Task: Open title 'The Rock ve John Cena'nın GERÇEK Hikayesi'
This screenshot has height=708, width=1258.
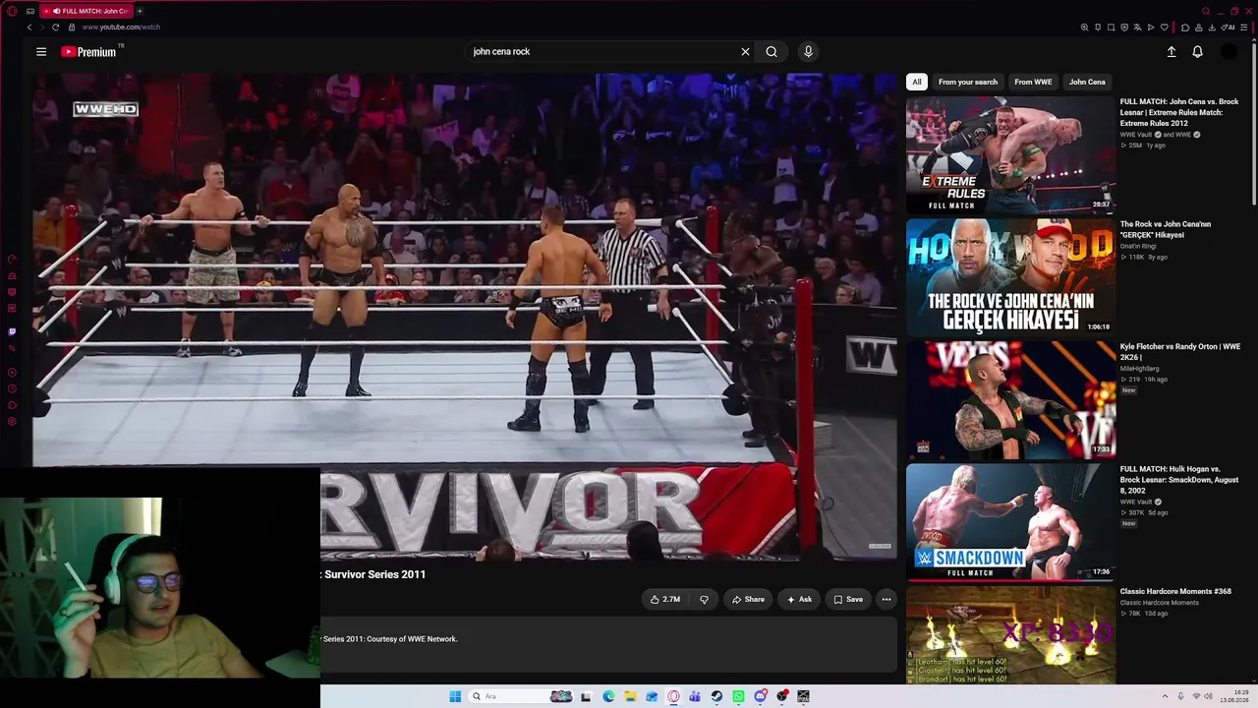Action: click(x=1166, y=229)
